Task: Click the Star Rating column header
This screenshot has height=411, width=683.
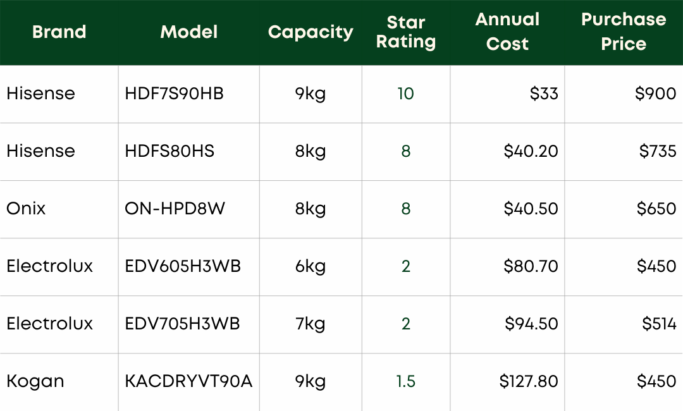Action: point(405,32)
